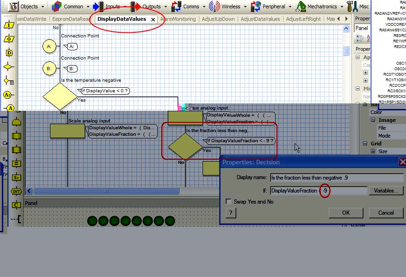The image size is (406, 277).
Task: Click the Wireless antenna icon
Action: 215,6
